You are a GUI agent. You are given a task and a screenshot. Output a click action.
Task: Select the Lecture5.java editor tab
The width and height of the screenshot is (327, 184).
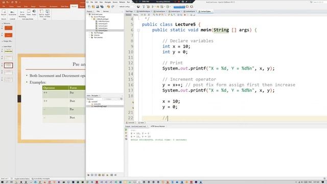[x=205, y=11]
